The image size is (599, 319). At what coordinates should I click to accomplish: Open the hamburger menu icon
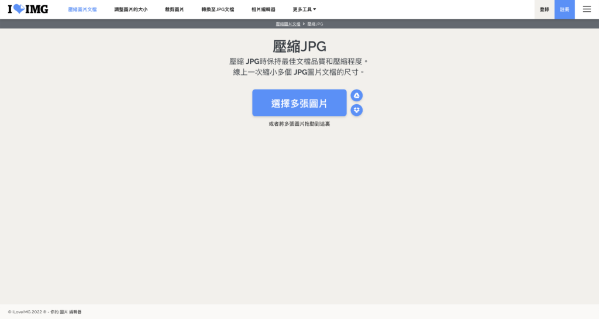(x=587, y=9)
